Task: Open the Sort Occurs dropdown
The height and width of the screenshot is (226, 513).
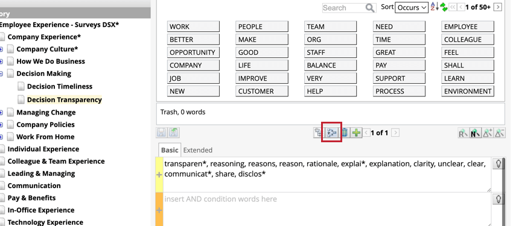Action: coord(412,7)
